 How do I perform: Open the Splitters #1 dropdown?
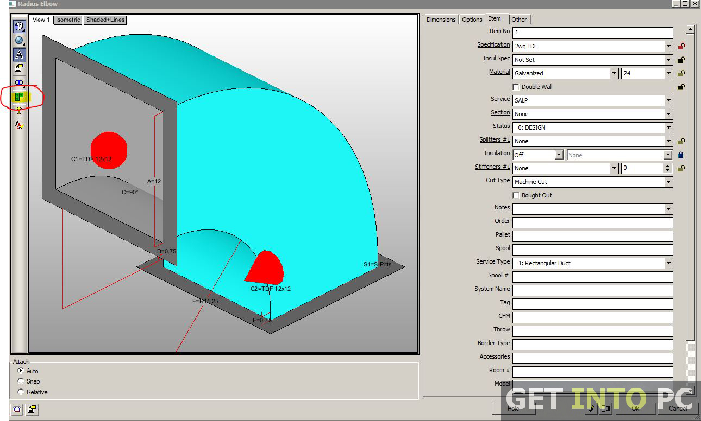point(668,141)
